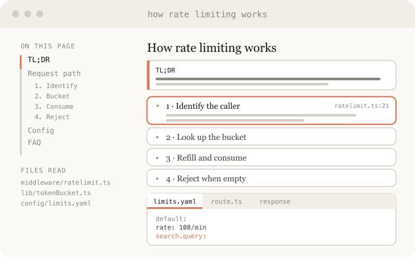This screenshot has height=259, width=415.
Task: Click the ratelimit.ts:21 source reference
Action: point(362,106)
